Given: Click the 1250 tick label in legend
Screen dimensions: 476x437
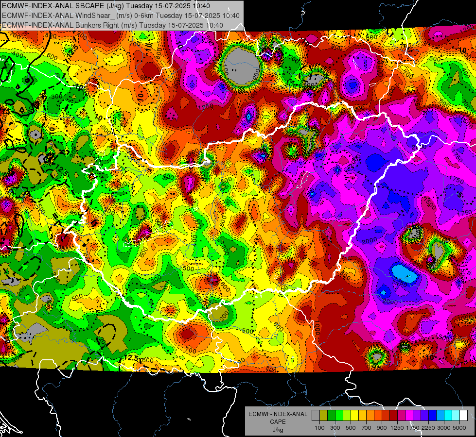Looking at the screenshot, I should 397,428.
